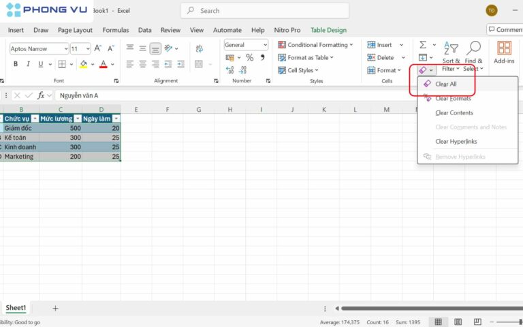Open fill color dropdown arrow
Screen dimensions: 523x327
click(x=93, y=65)
